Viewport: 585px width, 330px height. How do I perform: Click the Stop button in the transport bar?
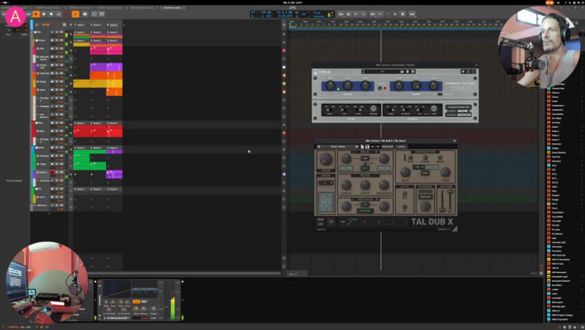tap(43, 14)
